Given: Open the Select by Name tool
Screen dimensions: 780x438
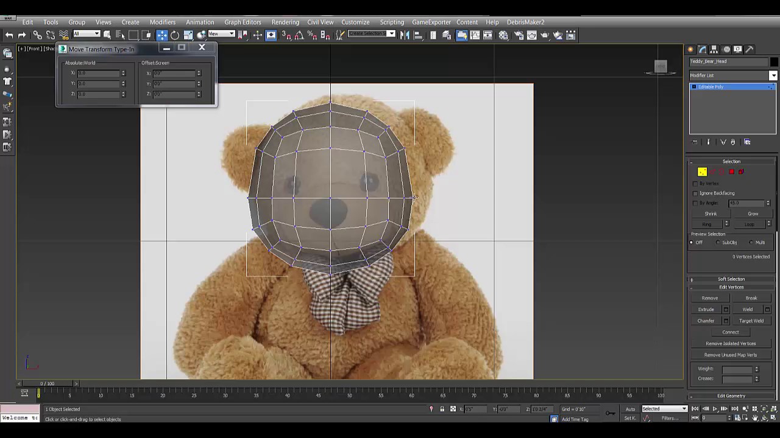Looking at the screenshot, I should tap(120, 35).
